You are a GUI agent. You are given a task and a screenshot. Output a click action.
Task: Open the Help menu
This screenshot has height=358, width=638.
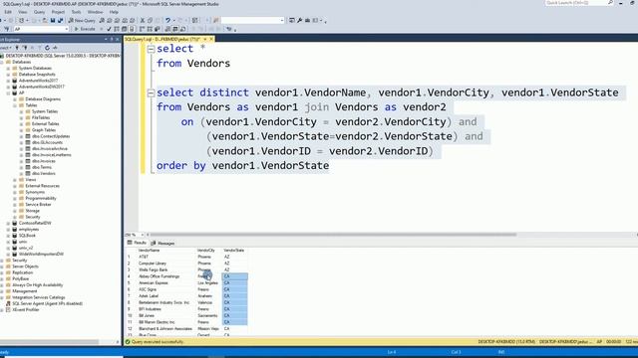(114, 12)
